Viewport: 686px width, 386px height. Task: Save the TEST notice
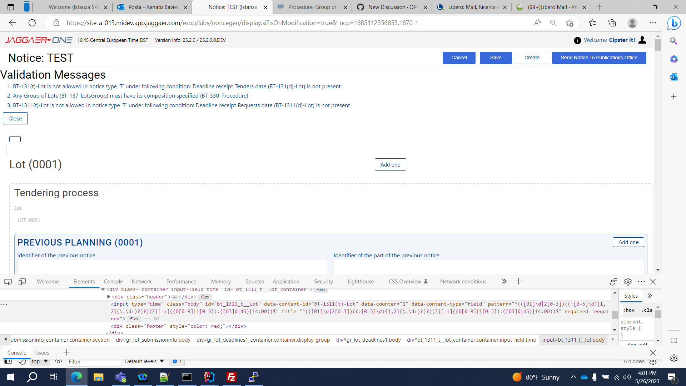496,58
